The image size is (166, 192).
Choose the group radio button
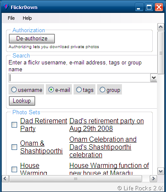(102, 90)
